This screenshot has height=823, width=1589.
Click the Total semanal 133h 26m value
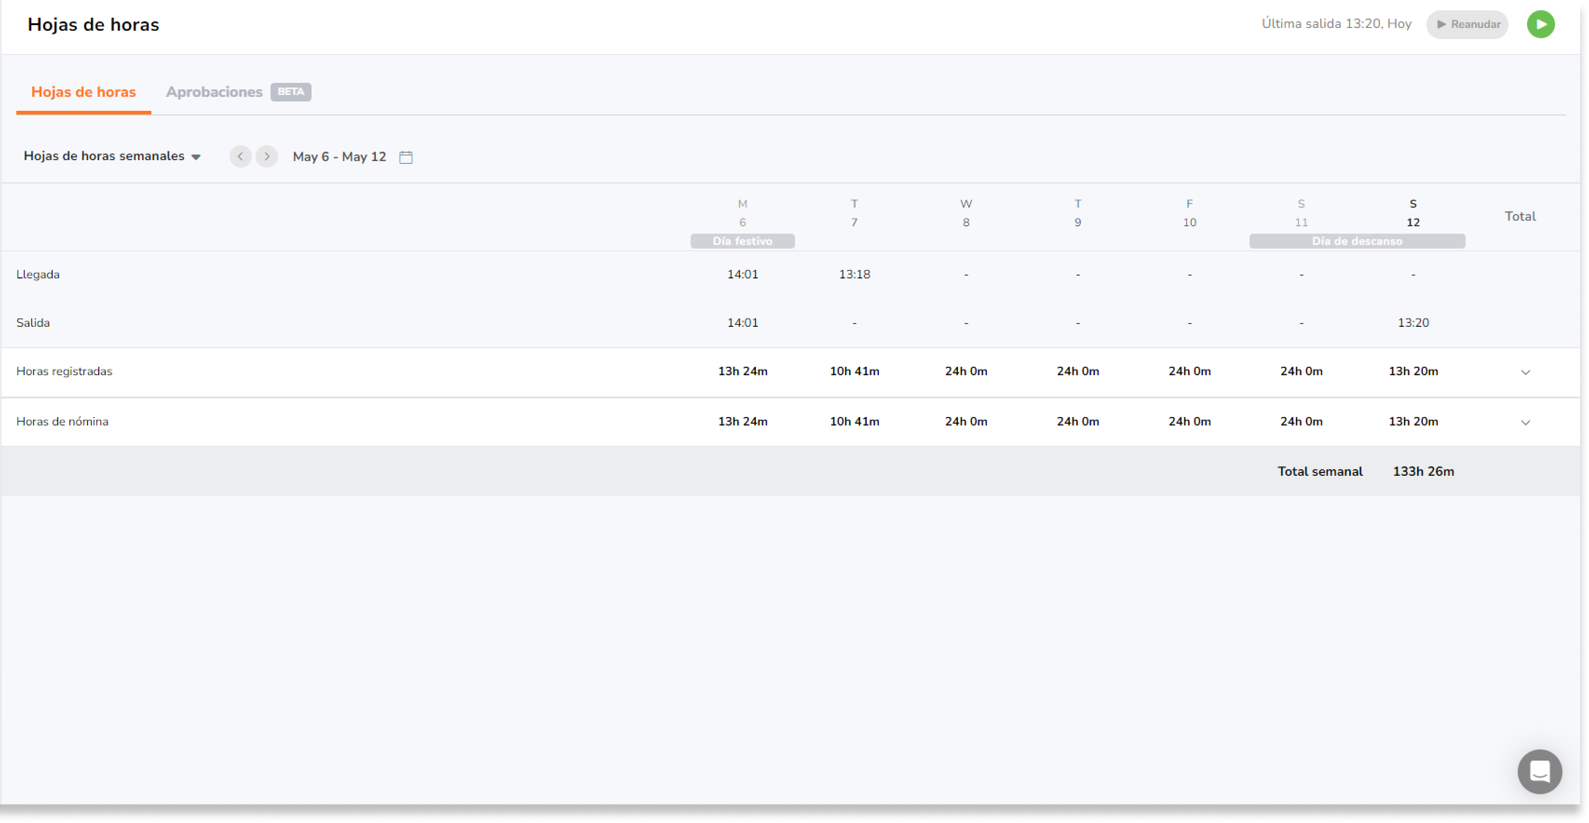pos(1423,472)
